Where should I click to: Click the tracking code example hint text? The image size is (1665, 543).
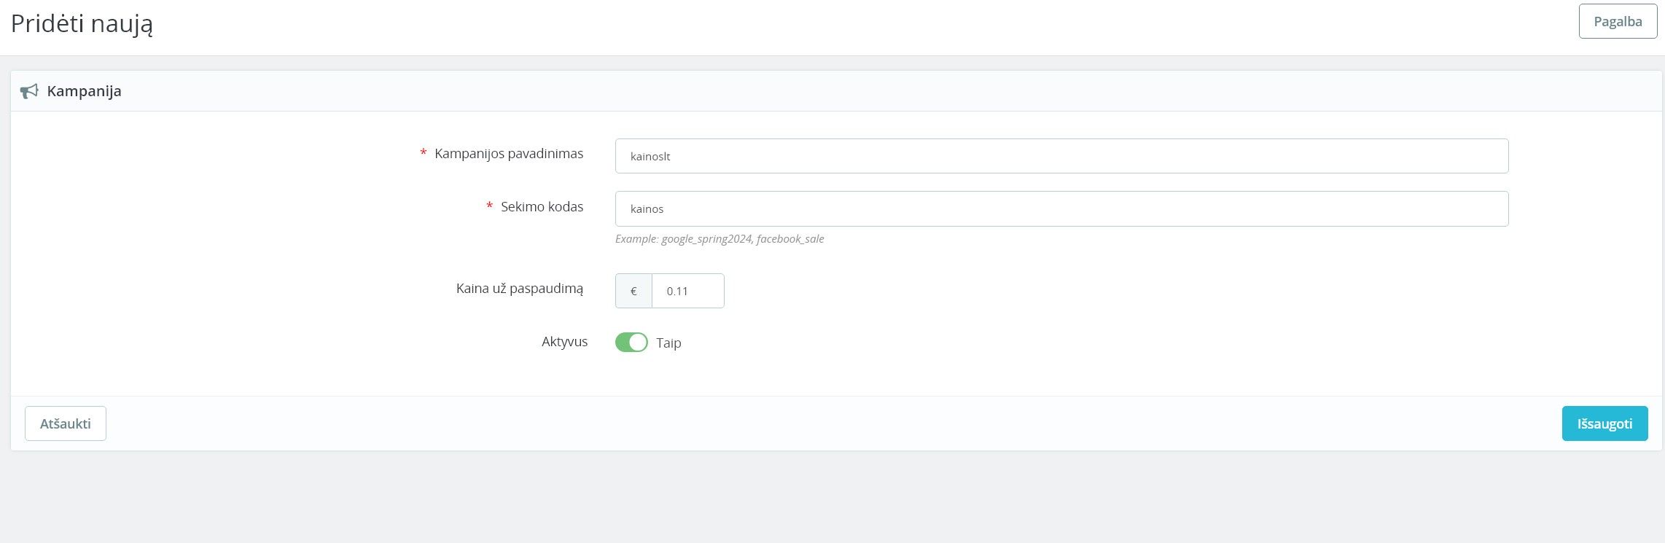tap(720, 239)
